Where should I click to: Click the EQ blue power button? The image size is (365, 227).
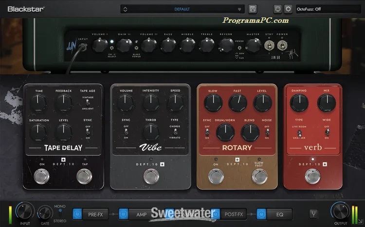coord(261,214)
